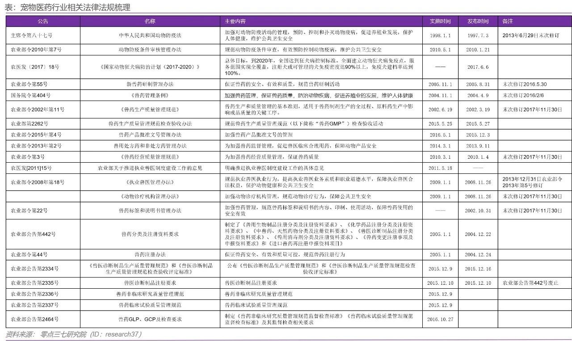
Task: Click the date 1997.7.3
Action: pos(478,35)
